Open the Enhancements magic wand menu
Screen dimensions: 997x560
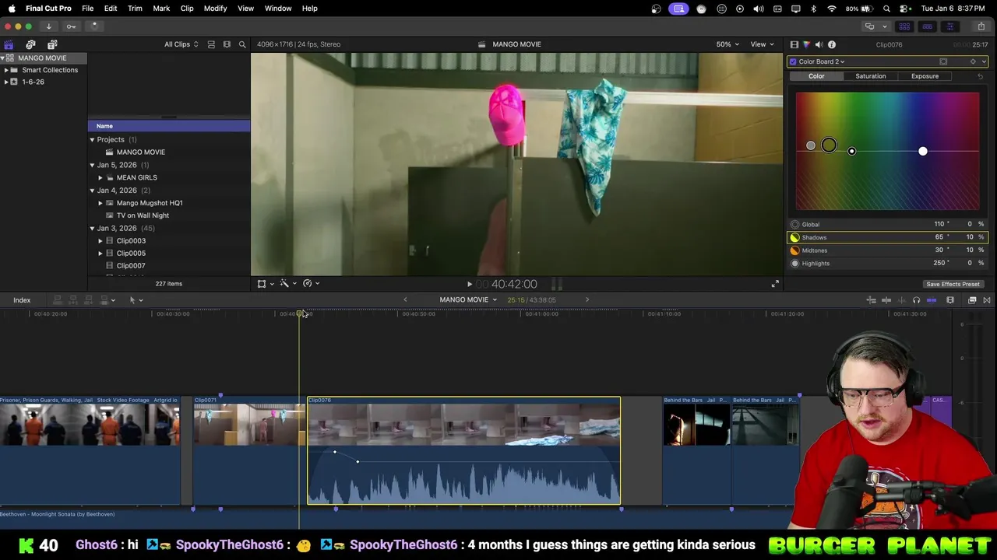click(288, 284)
